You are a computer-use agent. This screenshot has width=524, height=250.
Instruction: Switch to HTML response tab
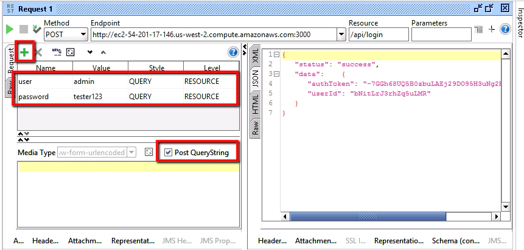click(x=256, y=105)
